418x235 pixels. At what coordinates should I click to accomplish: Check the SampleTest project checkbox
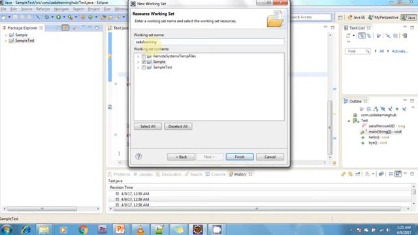[144, 67]
